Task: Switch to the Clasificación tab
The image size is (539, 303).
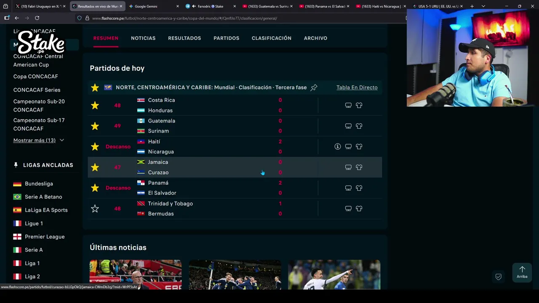Action: [x=272, y=38]
